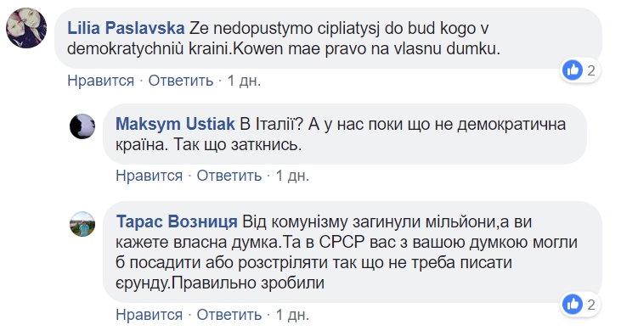Click Нравится under Тарас Возниця's reply

pyautogui.click(x=149, y=315)
